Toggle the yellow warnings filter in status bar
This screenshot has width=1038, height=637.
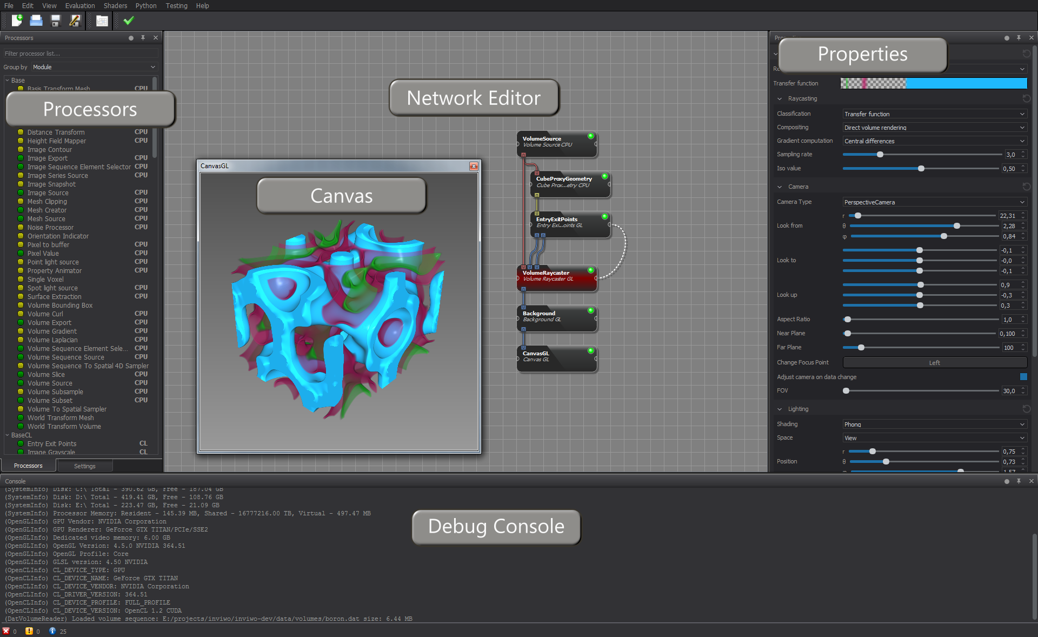coord(29,631)
